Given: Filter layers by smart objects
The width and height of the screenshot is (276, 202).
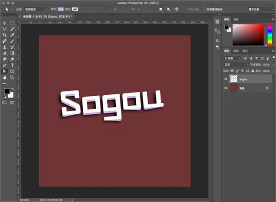Looking at the screenshot, I should pyautogui.click(x=268, y=58).
